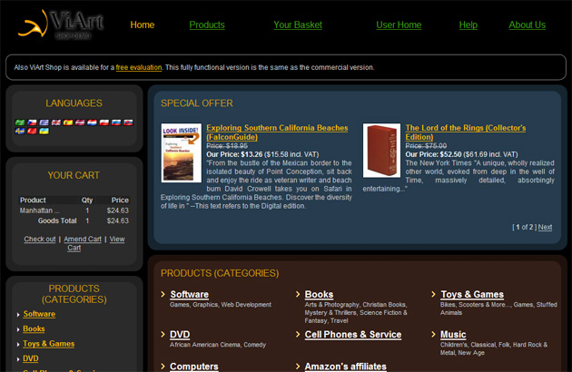Open the Products menu item
Viewport: 572px width, 372px height.
[207, 24]
